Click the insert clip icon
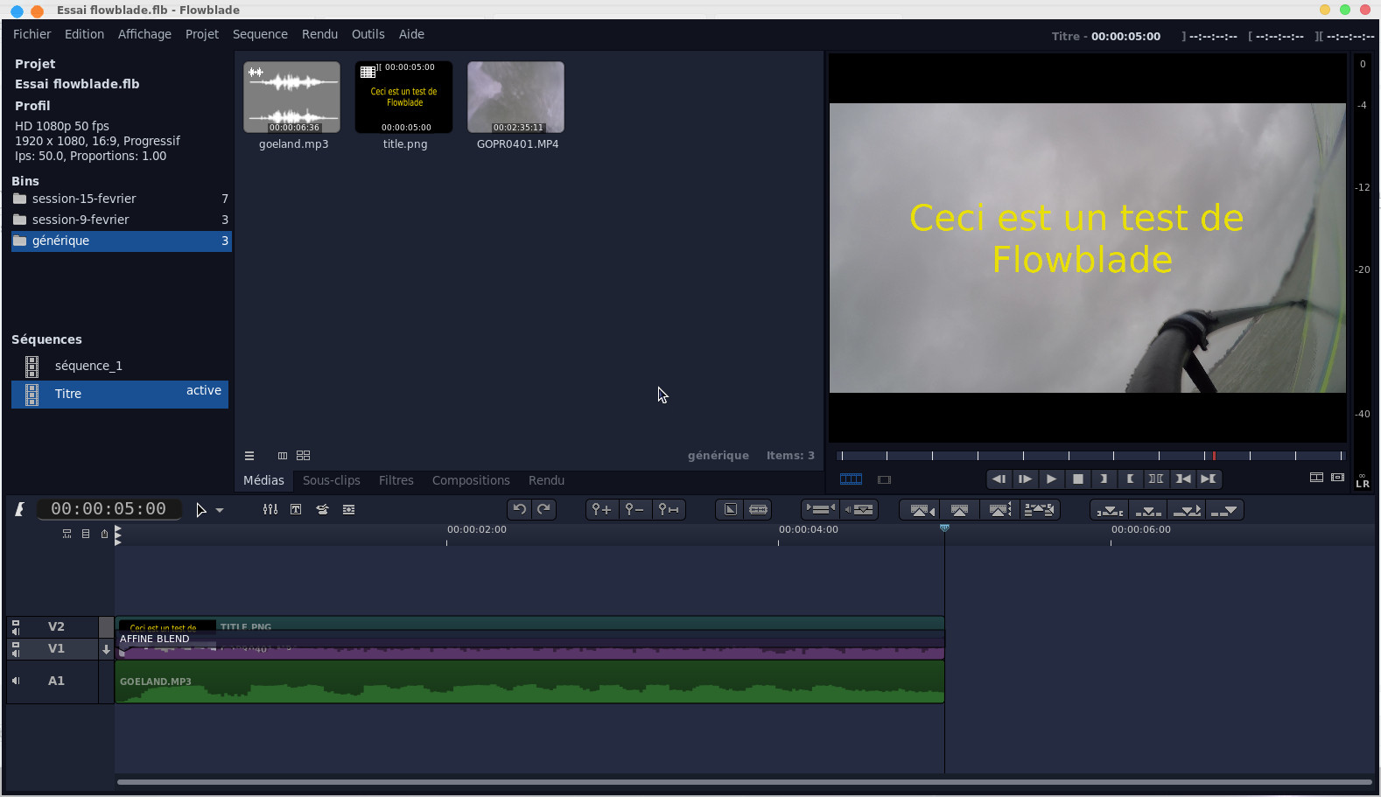Image resolution: width=1381 pixels, height=797 pixels. [1187, 510]
